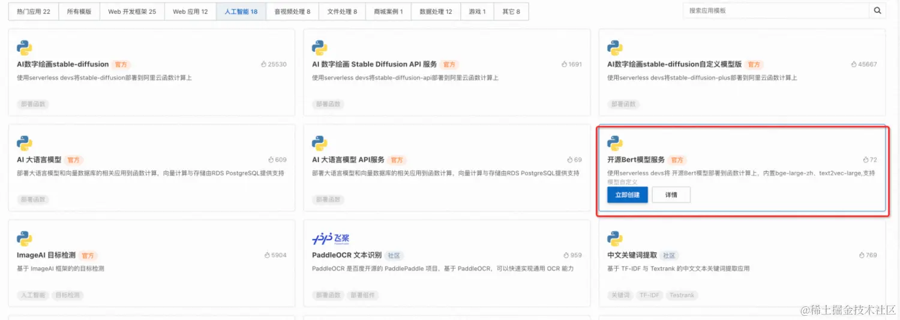Click description of the PaddleOCR 文本识别 card
The height and width of the screenshot is (320, 900).
tap(443, 268)
